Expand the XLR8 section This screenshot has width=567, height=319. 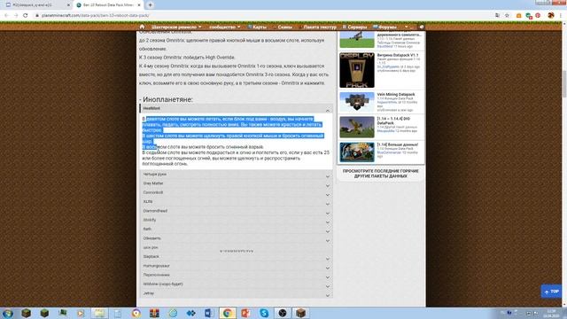coord(236,201)
